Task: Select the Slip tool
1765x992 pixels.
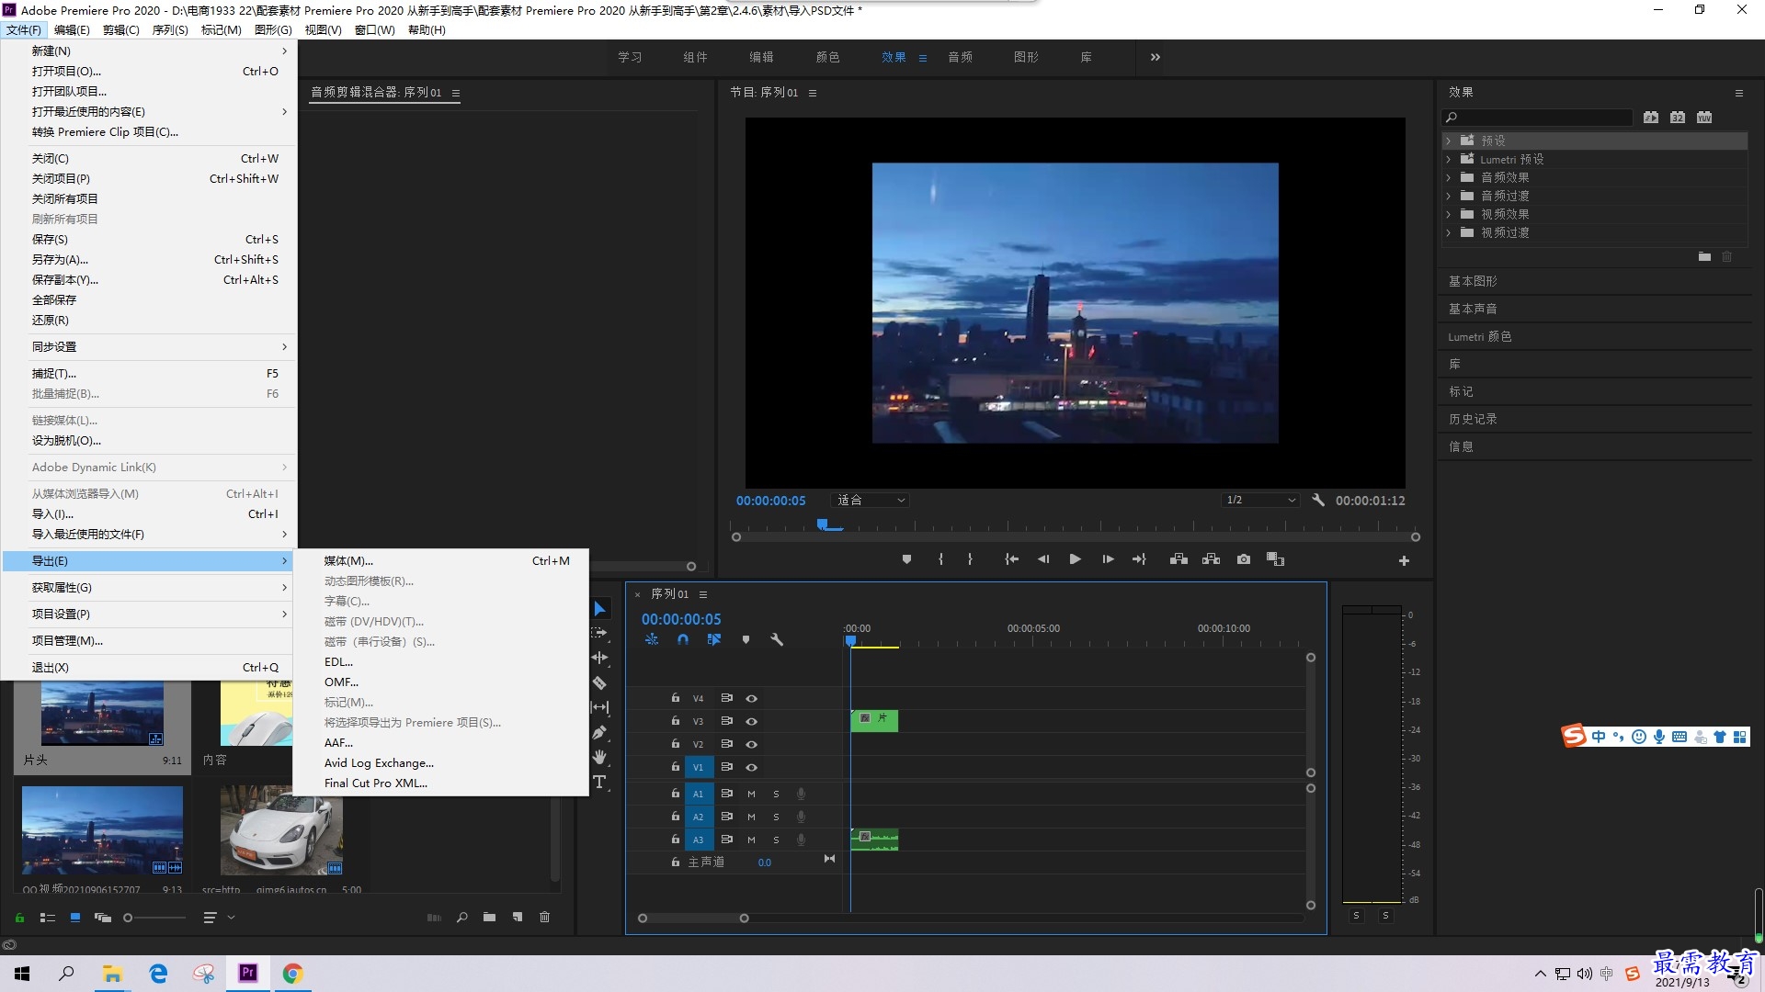Action: [599, 707]
